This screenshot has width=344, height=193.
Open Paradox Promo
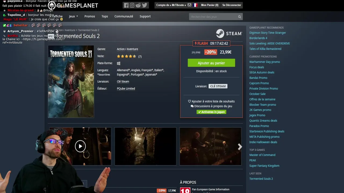coord(259,126)
